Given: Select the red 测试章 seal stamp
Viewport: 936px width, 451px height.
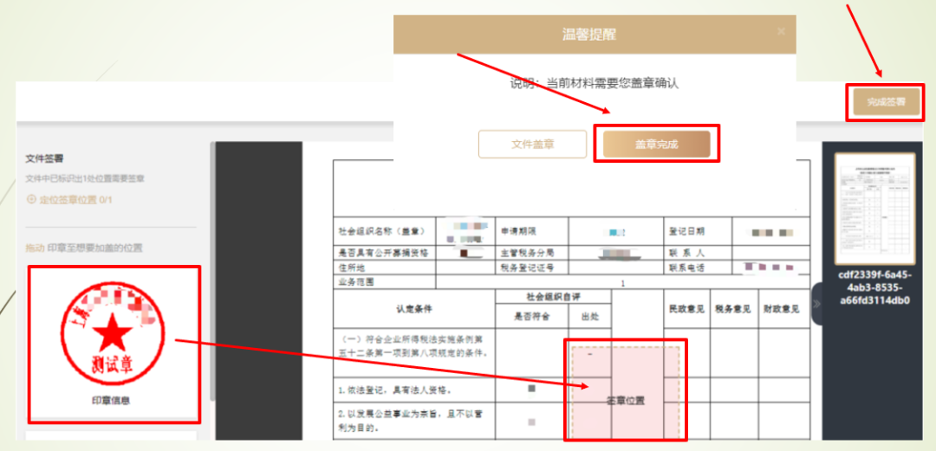Looking at the screenshot, I should (110, 329).
